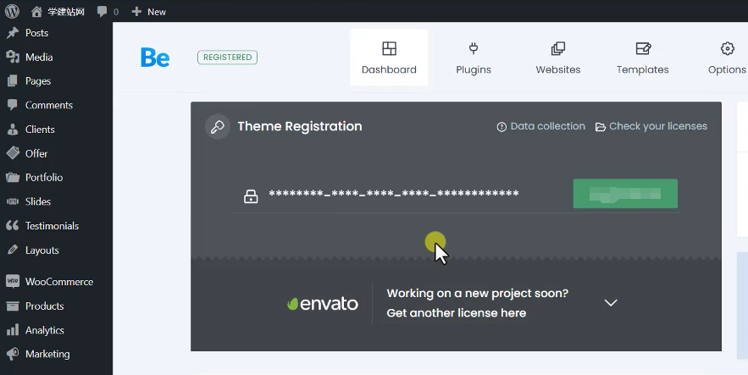Click the WooCommerce logo icon
The image size is (748, 375).
point(13,281)
